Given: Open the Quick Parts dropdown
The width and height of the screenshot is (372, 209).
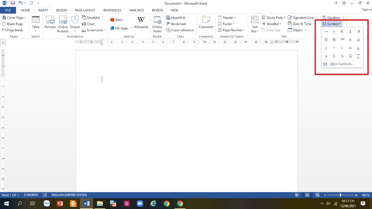Looking at the screenshot, I should (x=273, y=17).
